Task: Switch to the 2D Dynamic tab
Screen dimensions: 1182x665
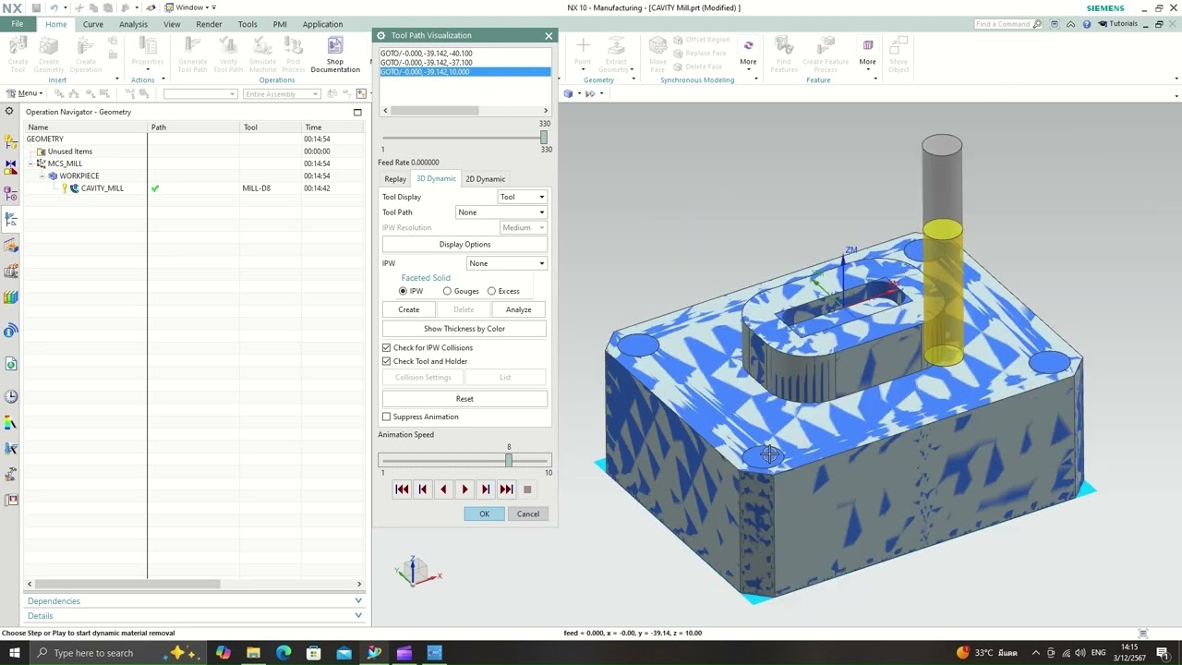Action: coord(485,179)
